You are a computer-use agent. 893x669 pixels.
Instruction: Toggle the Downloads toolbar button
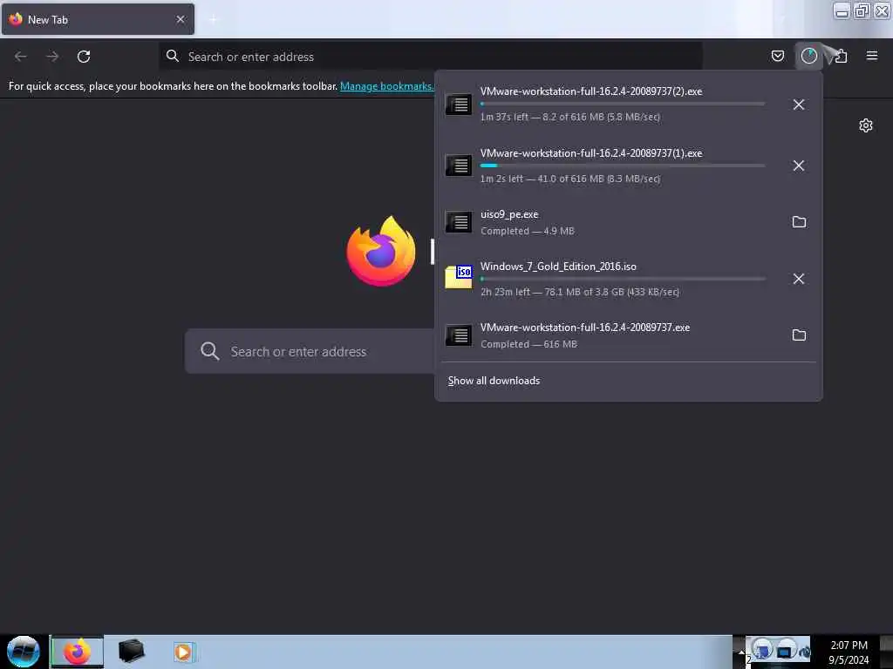pyautogui.click(x=808, y=56)
